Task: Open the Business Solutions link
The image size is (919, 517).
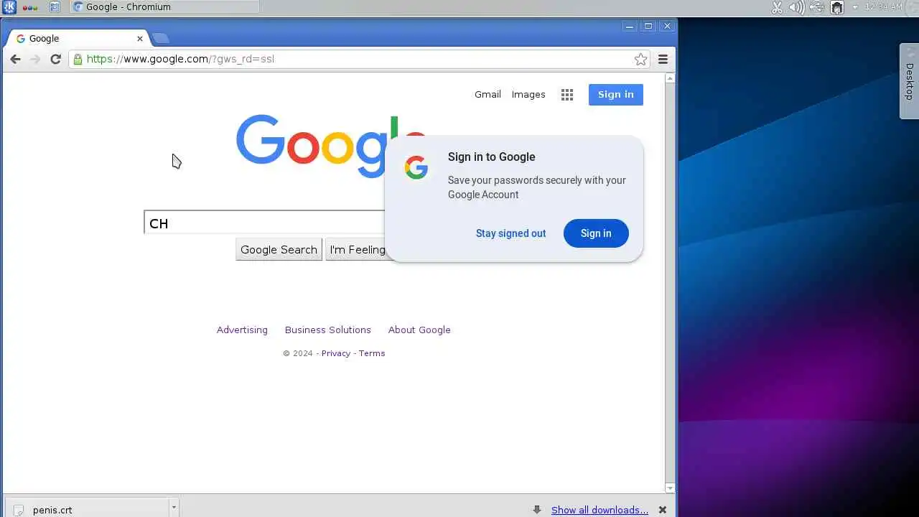Action: (x=328, y=330)
